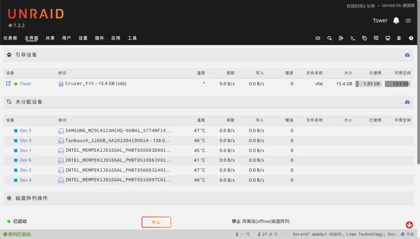Click the file manager copy icon
This screenshot has width=420, height=239.
364,38
